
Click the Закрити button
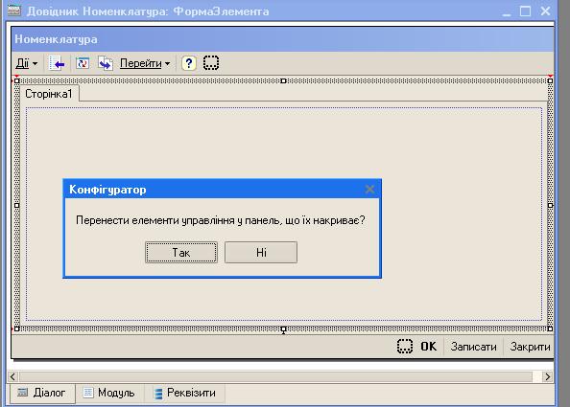[x=530, y=347]
